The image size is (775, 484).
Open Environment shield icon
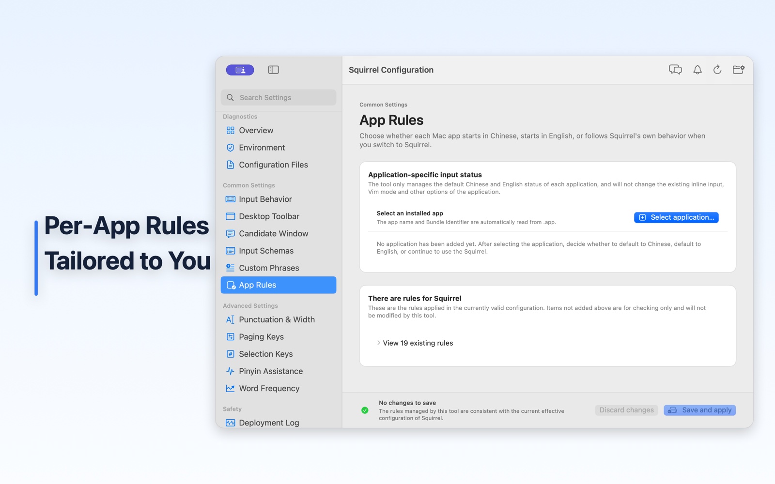[230, 148]
